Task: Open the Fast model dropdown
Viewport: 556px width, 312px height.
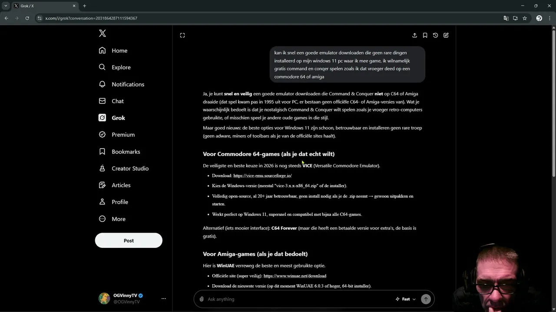Action: click(406, 299)
